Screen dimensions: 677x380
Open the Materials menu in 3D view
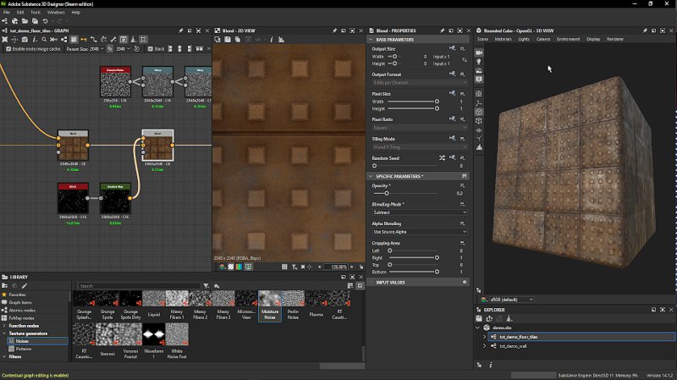pyautogui.click(x=503, y=39)
